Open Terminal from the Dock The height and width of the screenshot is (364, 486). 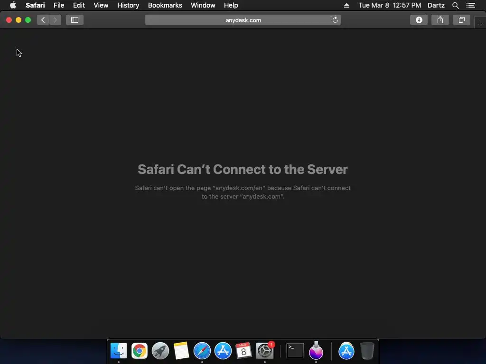click(295, 351)
